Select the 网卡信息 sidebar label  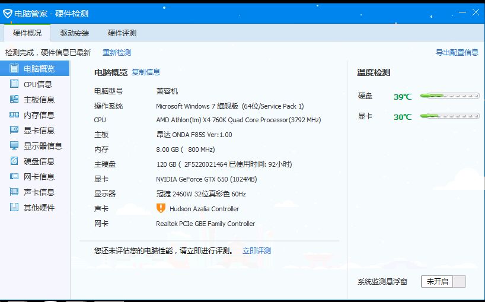39,177
